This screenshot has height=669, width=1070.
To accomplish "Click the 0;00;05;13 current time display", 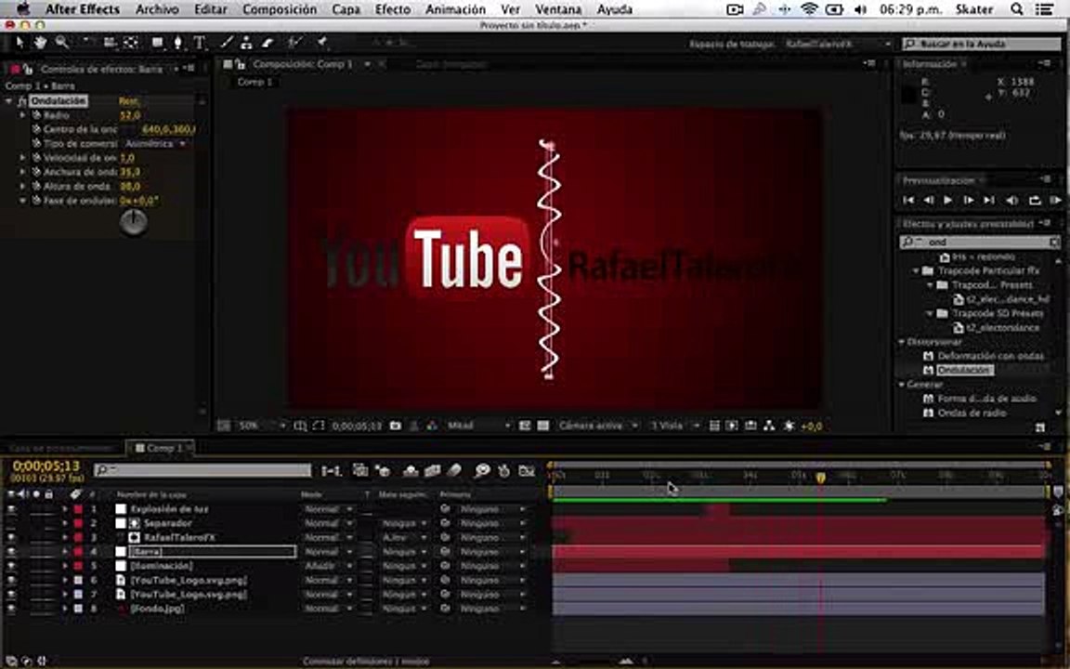I will click(x=46, y=466).
